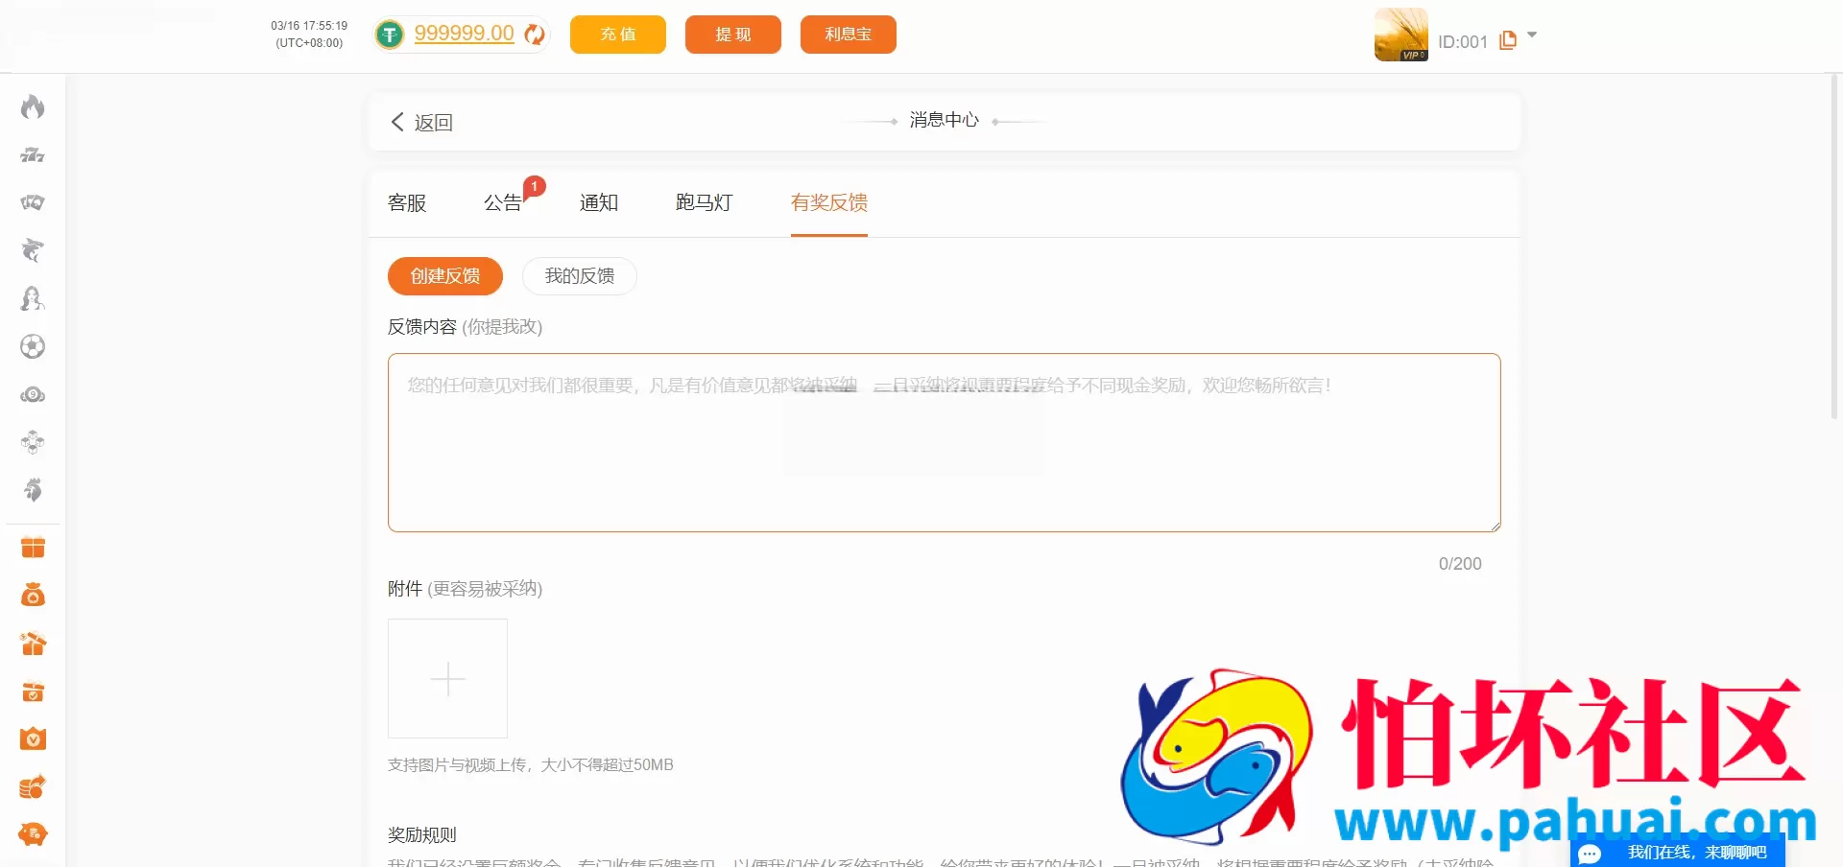Click the 999999.00 balance amount
Screen dimensions: 1843x867
tap(465, 33)
